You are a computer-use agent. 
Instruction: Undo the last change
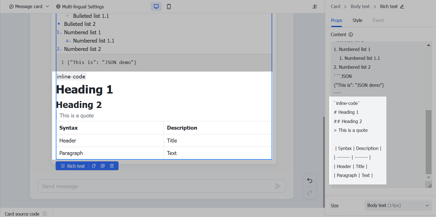(x=309, y=181)
